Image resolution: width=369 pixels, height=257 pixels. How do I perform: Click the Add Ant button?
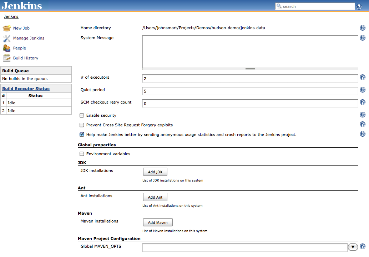tap(155, 197)
